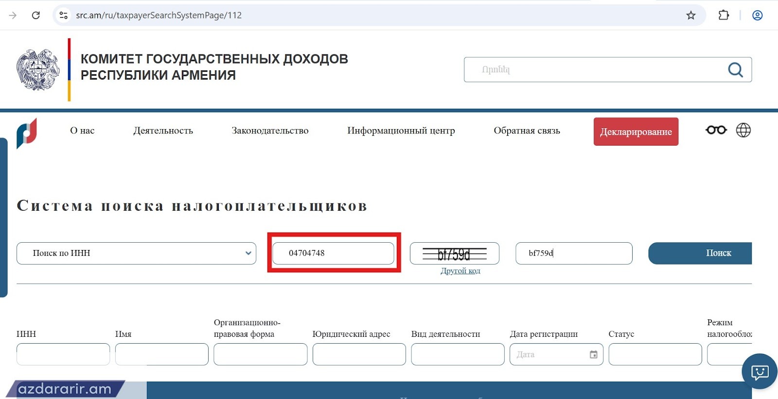778x399 pixels.
Task: View site information icon in address bar
Action: [64, 15]
